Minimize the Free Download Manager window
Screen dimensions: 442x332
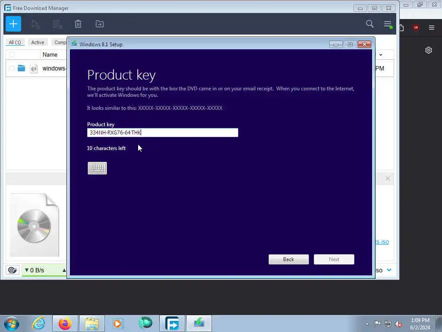360,8
